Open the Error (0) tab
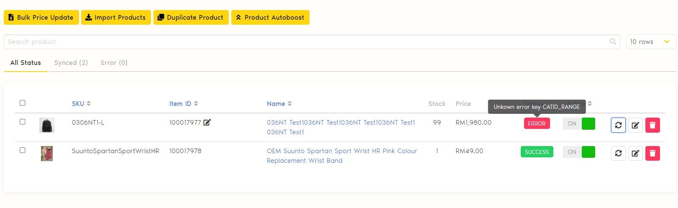 click(114, 63)
